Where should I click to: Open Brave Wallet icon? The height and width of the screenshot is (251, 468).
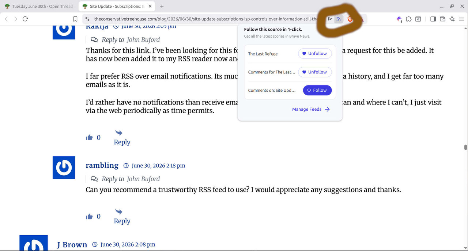tap(442, 19)
